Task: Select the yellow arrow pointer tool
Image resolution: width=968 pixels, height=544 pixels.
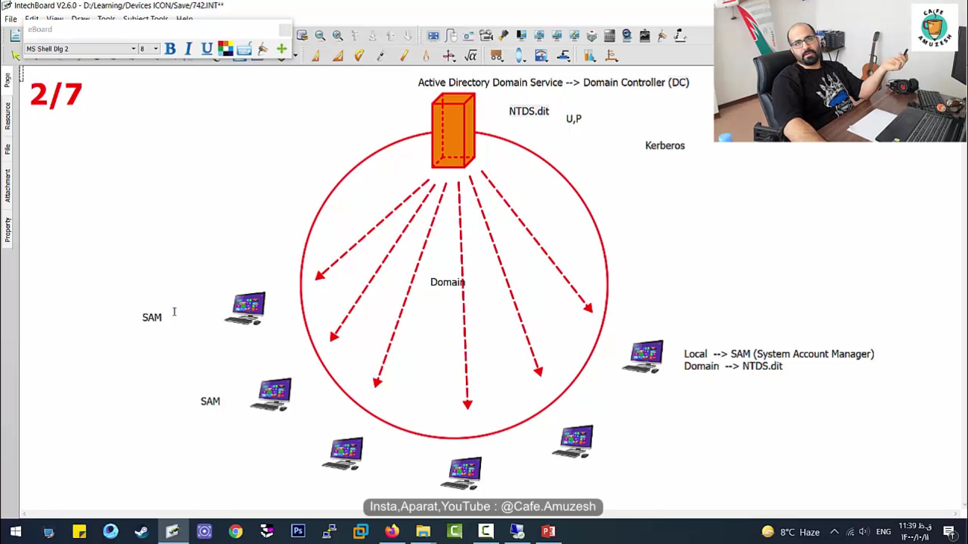Action: (x=16, y=55)
